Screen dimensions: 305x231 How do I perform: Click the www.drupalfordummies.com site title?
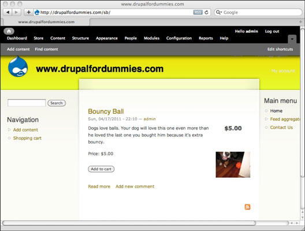click(x=99, y=69)
